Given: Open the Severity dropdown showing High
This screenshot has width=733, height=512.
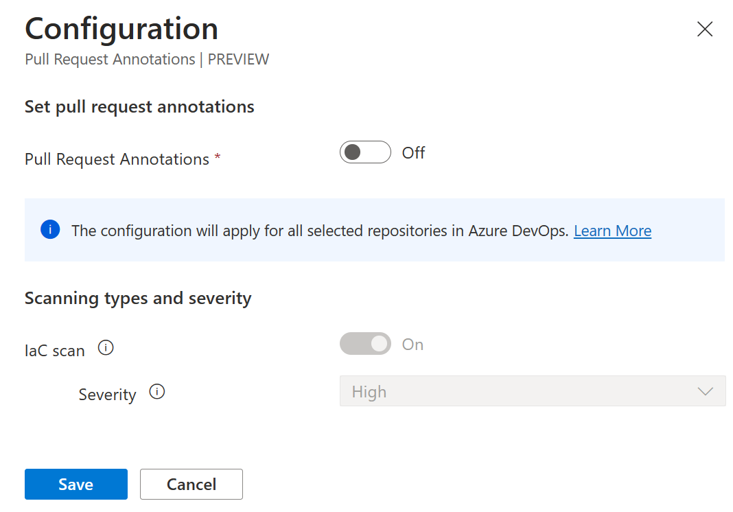Looking at the screenshot, I should (533, 391).
